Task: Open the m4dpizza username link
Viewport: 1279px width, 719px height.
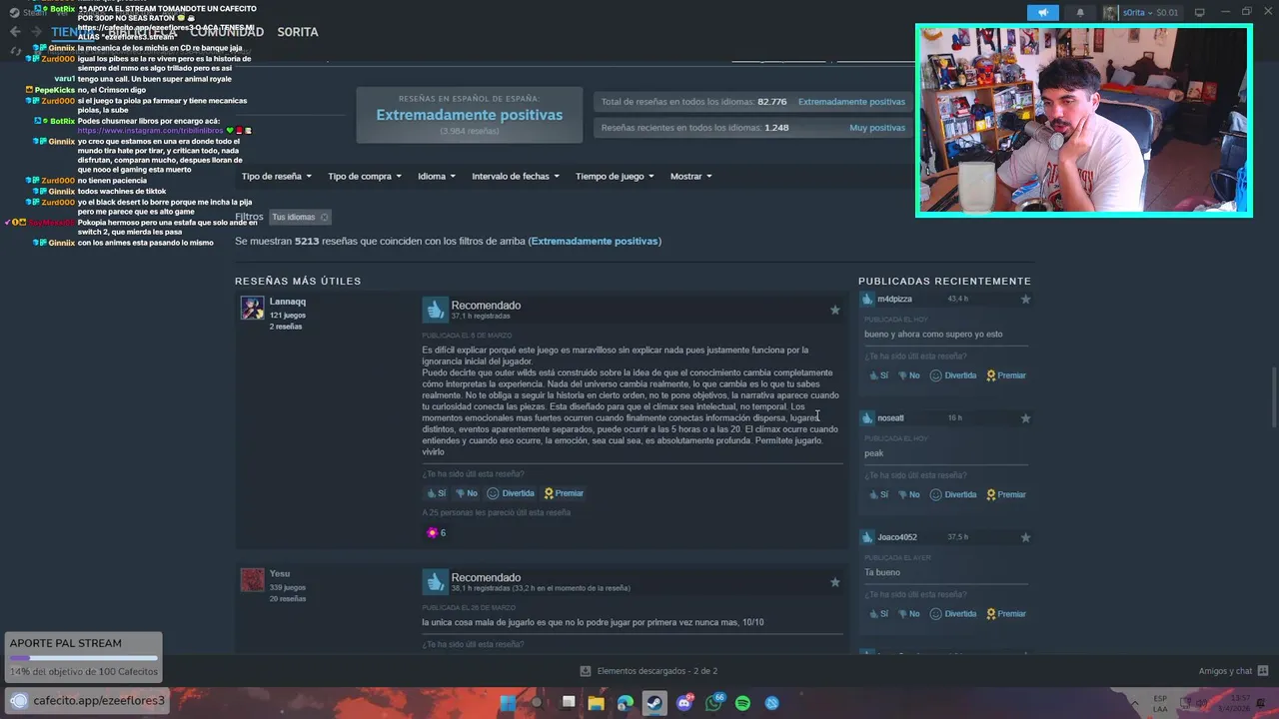Action: pos(894,299)
